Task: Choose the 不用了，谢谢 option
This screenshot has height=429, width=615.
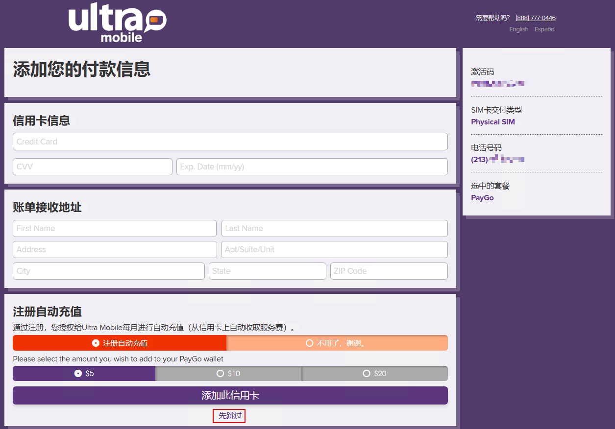Action: (x=337, y=343)
